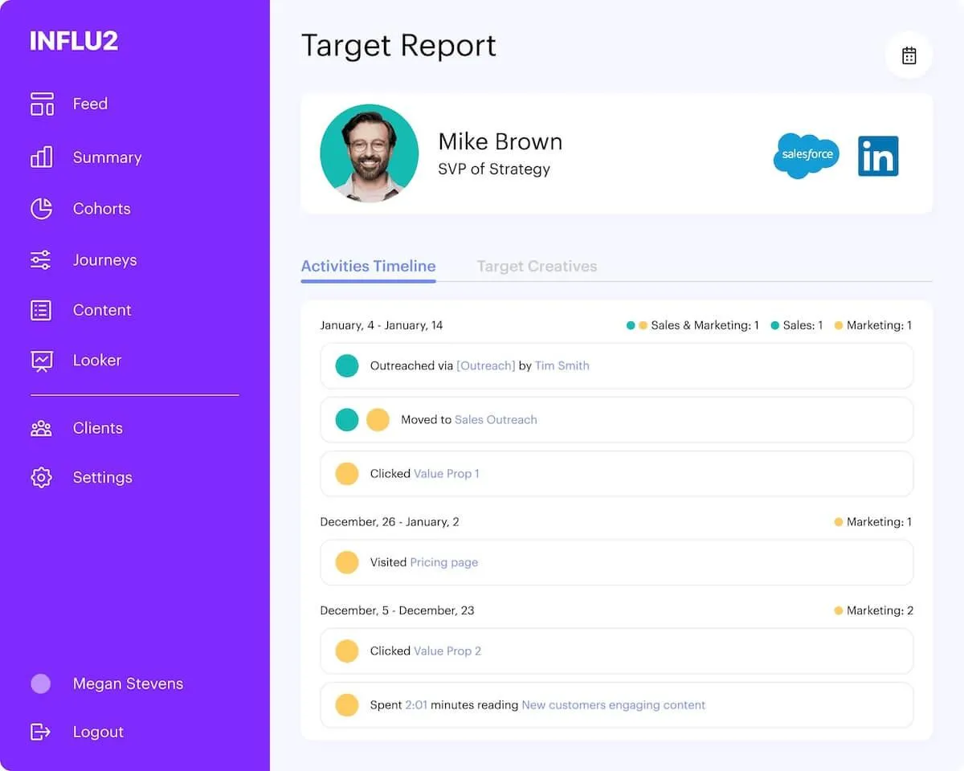This screenshot has height=771, width=964.
Task: Click the Summary bar chart icon
Action: coord(42,157)
